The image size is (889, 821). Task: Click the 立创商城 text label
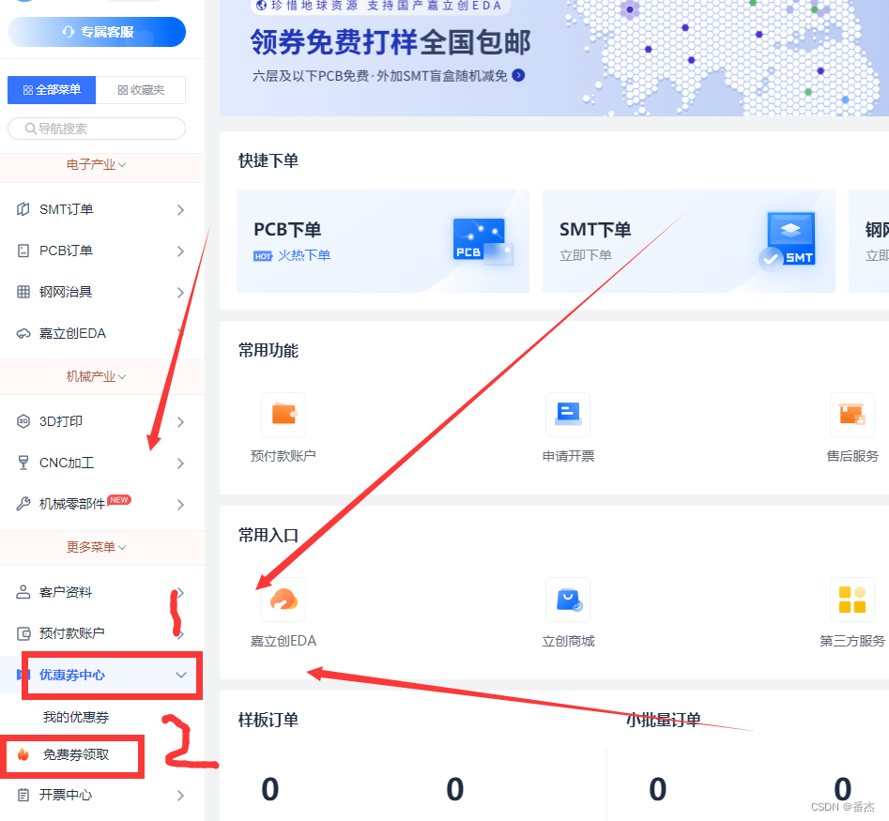[x=568, y=642]
